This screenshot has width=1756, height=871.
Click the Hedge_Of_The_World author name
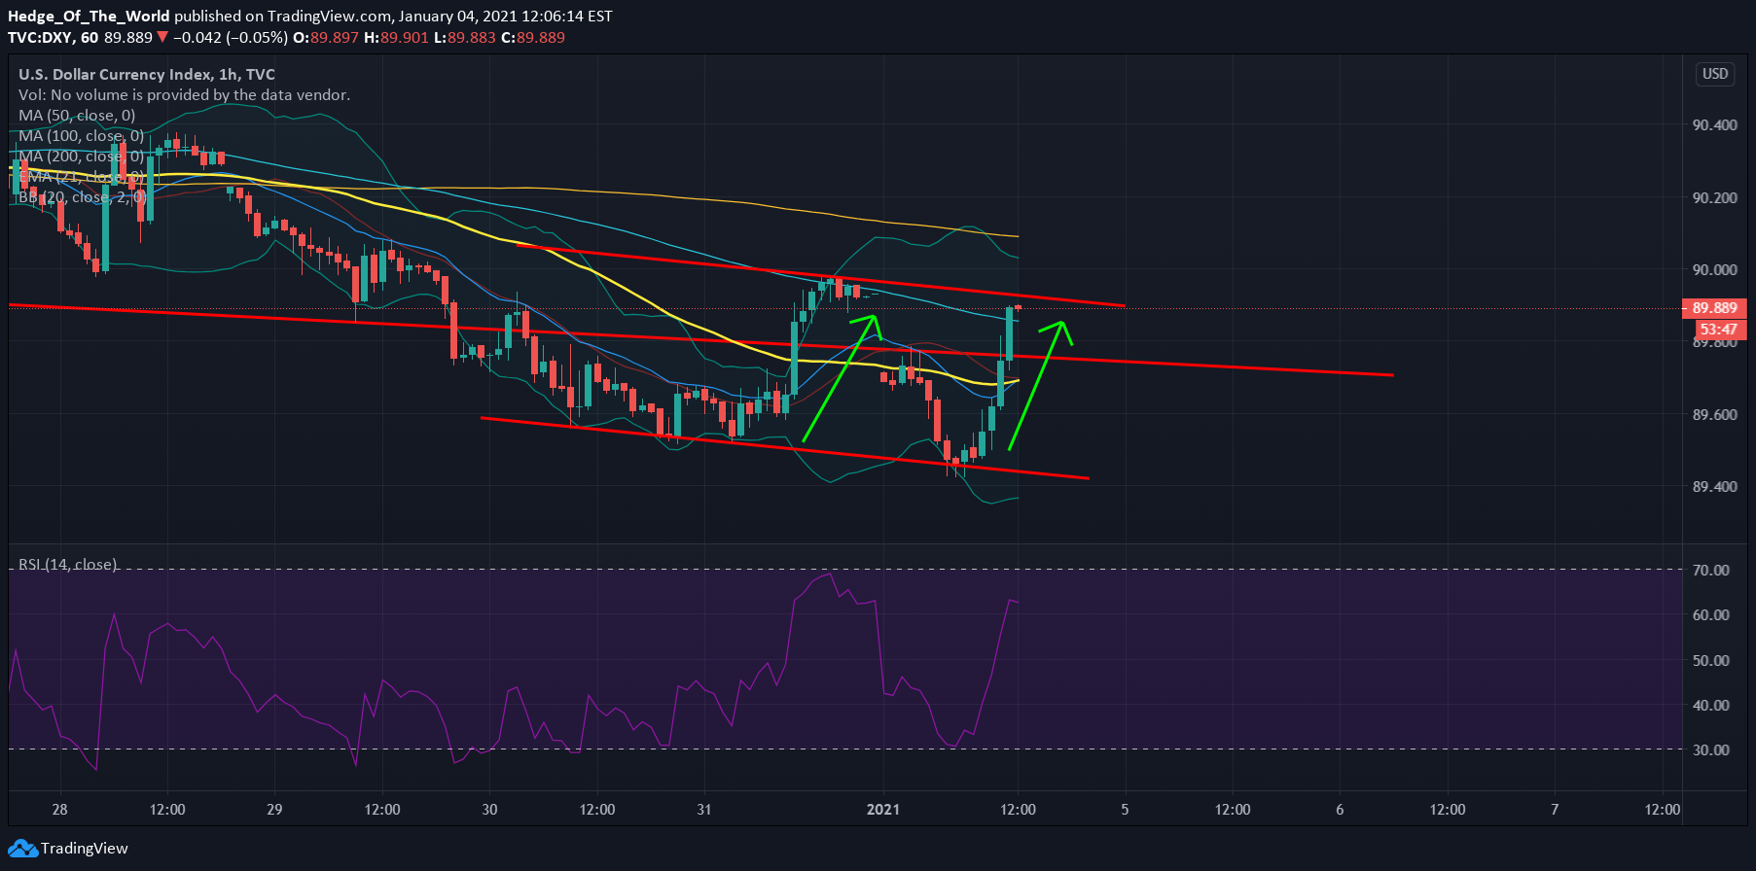click(89, 16)
